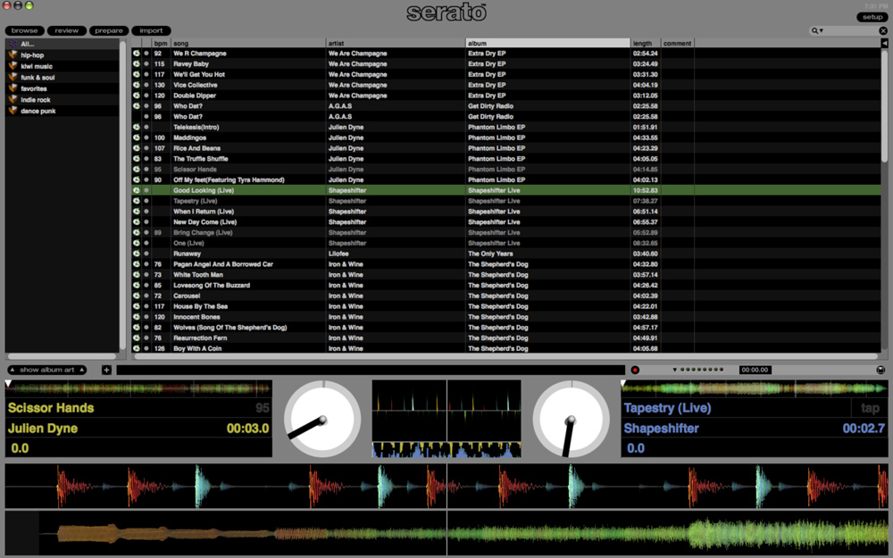Open the search options dropdown arrow
893x558 pixels.
(x=822, y=30)
